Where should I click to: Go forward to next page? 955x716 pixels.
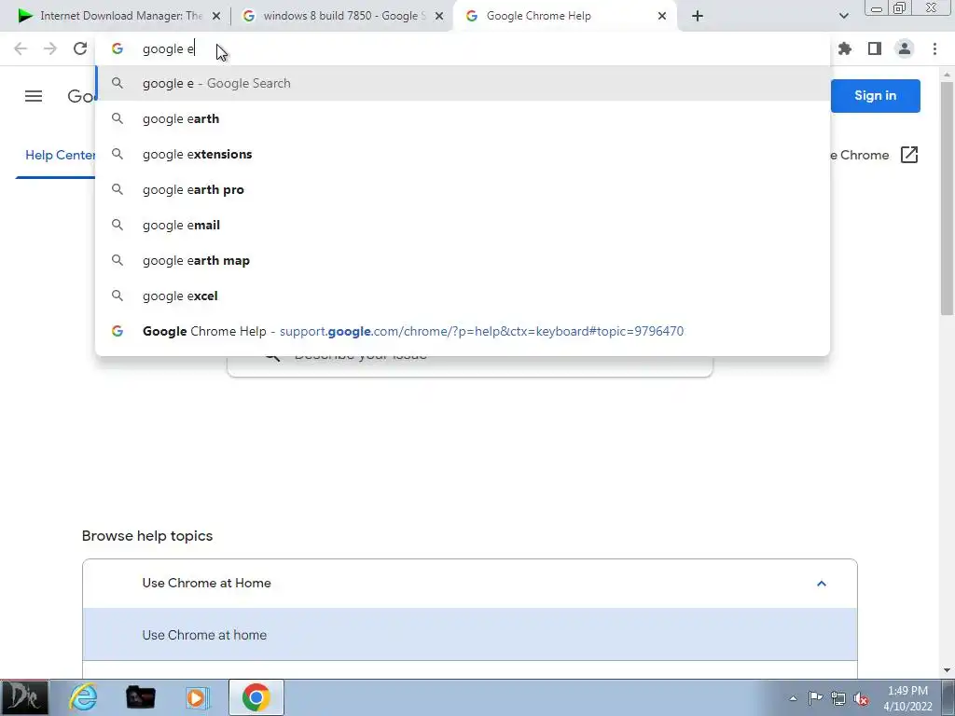[50, 48]
